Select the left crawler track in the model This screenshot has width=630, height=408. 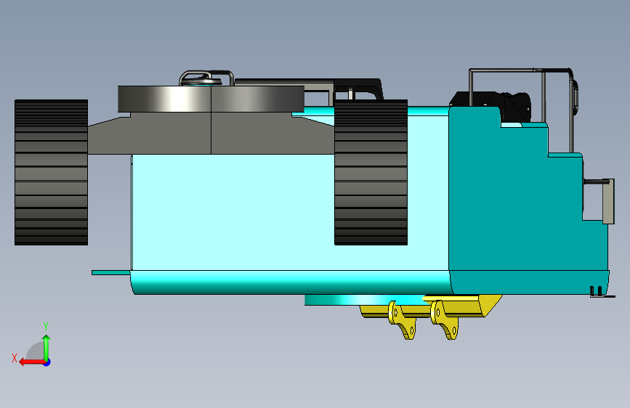[51, 172]
